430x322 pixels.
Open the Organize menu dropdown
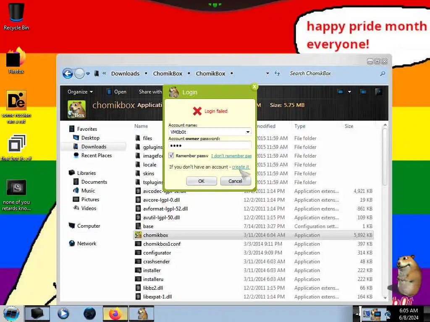80,92
